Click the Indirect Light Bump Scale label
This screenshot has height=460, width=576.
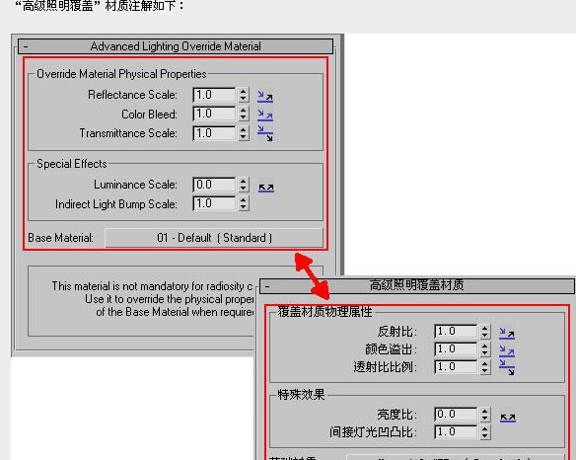[116, 204]
